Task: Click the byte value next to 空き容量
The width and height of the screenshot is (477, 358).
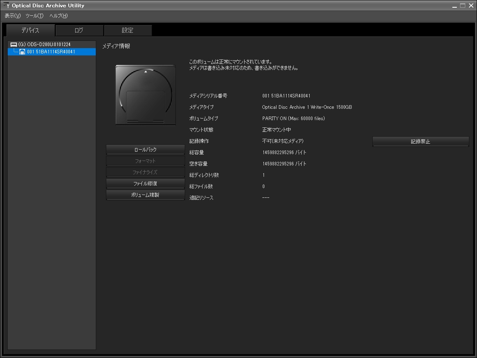Action: [285, 164]
